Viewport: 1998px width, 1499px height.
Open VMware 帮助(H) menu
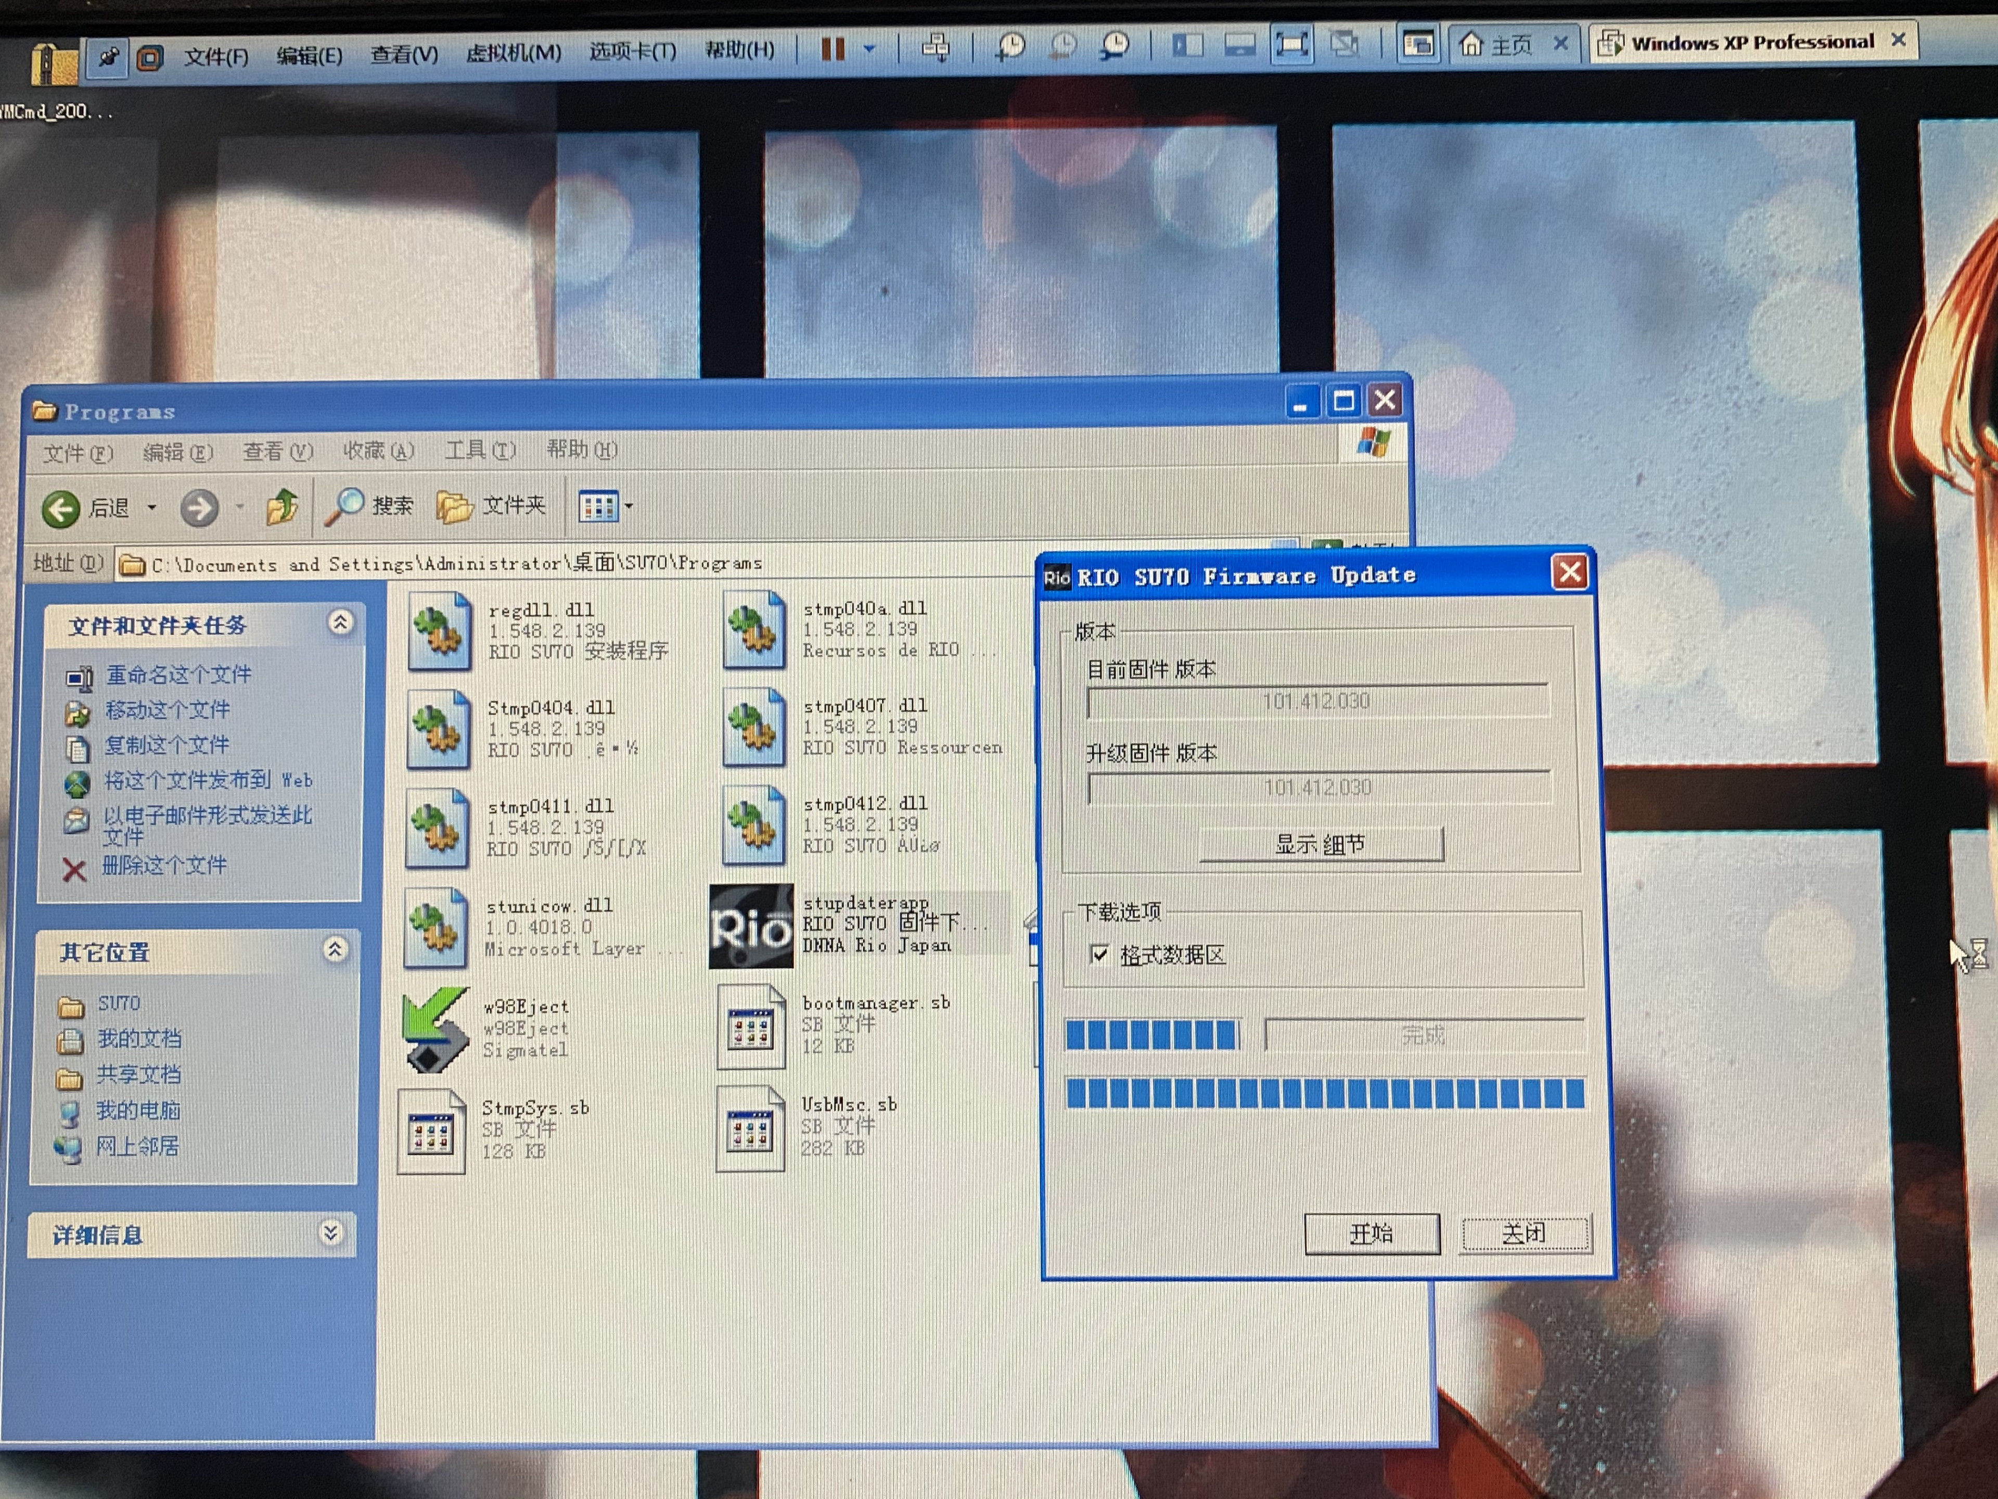tap(740, 49)
